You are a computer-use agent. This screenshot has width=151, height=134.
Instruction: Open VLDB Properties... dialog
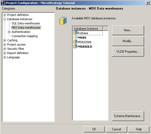[128, 52]
